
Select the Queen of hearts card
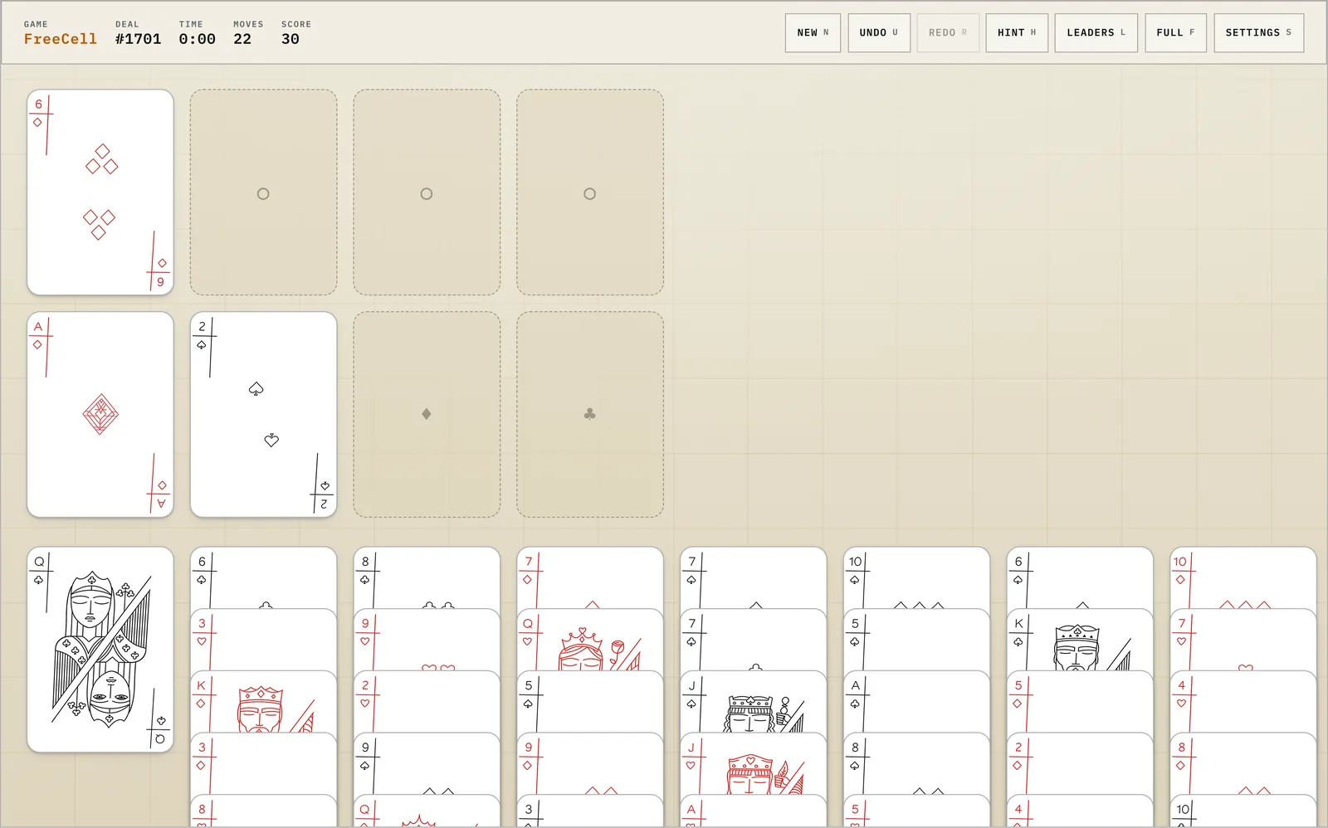(x=590, y=640)
